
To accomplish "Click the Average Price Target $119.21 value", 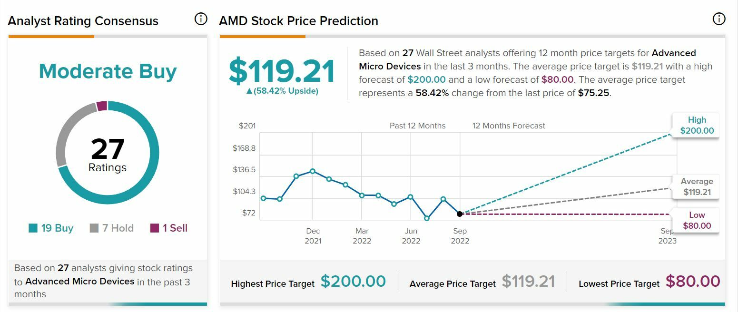I will [528, 282].
